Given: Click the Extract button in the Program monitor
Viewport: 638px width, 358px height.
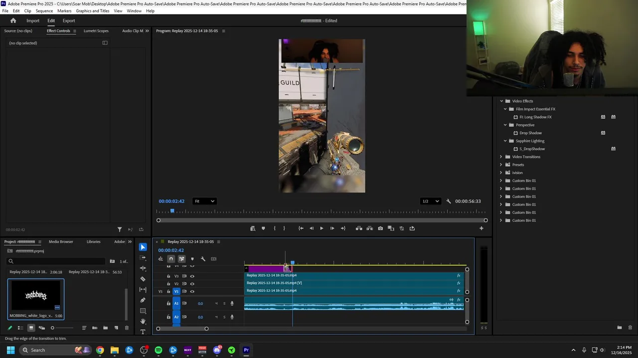Looking at the screenshot, I should click(x=369, y=228).
